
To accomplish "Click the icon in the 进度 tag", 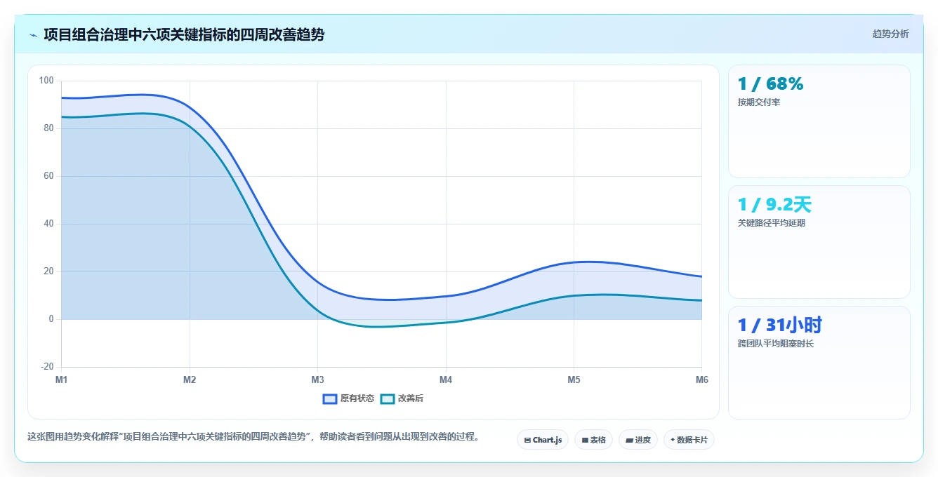I will point(630,441).
